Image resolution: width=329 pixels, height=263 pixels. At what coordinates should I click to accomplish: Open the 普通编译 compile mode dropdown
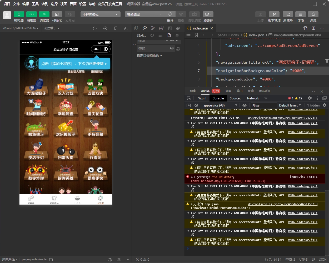145,14
